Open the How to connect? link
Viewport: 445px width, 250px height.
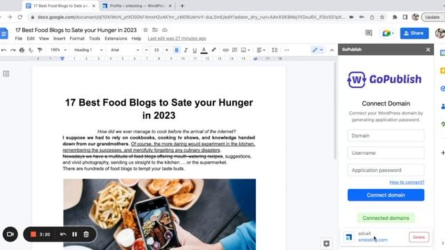tap(407, 182)
